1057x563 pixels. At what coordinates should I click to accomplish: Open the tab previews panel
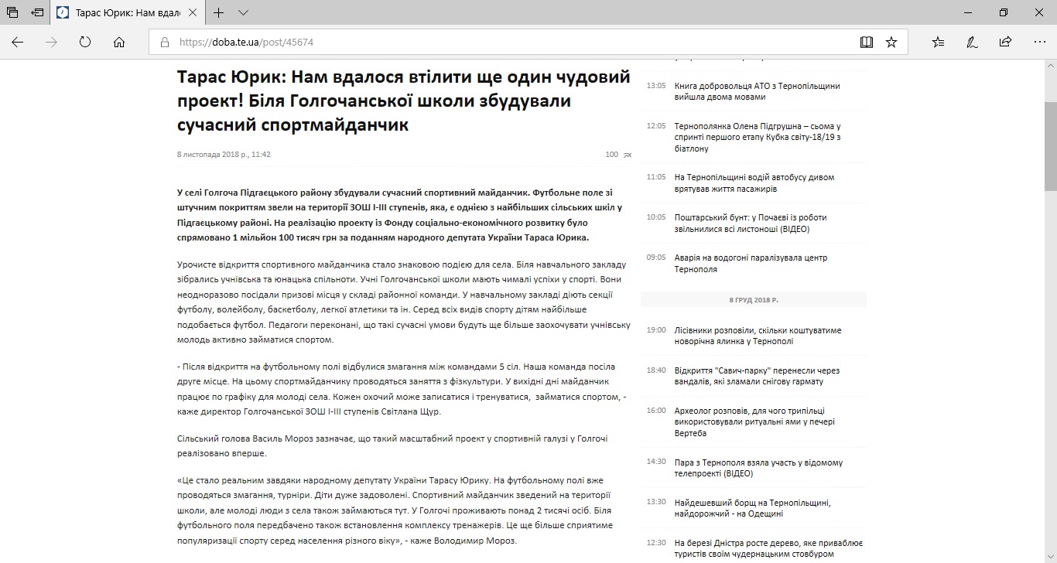(x=11, y=12)
